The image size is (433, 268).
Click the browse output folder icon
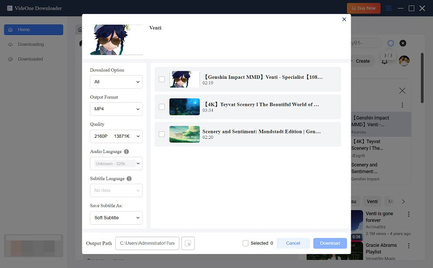point(188,244)
